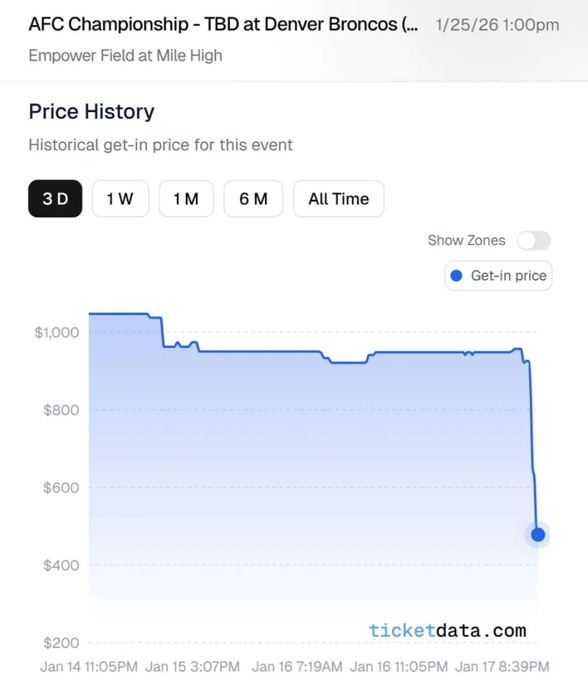Click the $800 y-axis label
Screen dimensions: 588x694
point(61,410)
